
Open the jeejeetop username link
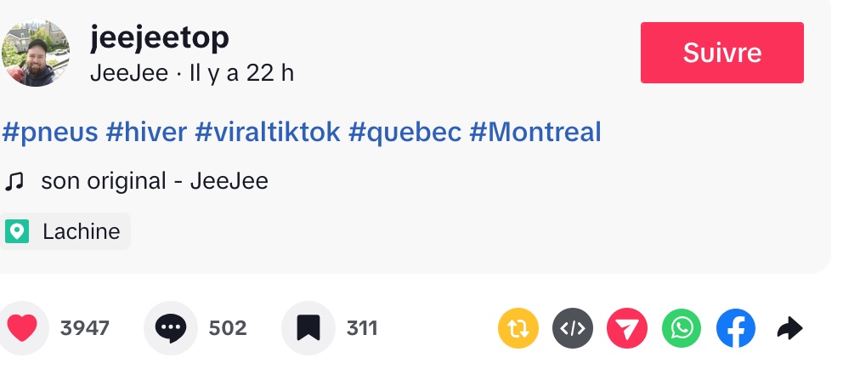[x=159, y=37]
